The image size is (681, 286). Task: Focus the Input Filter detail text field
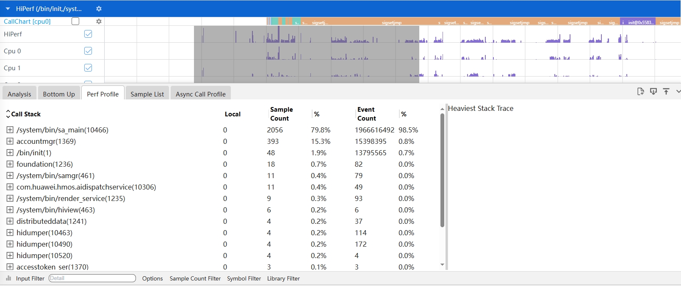pyautogui.click(x=92, y=278)
